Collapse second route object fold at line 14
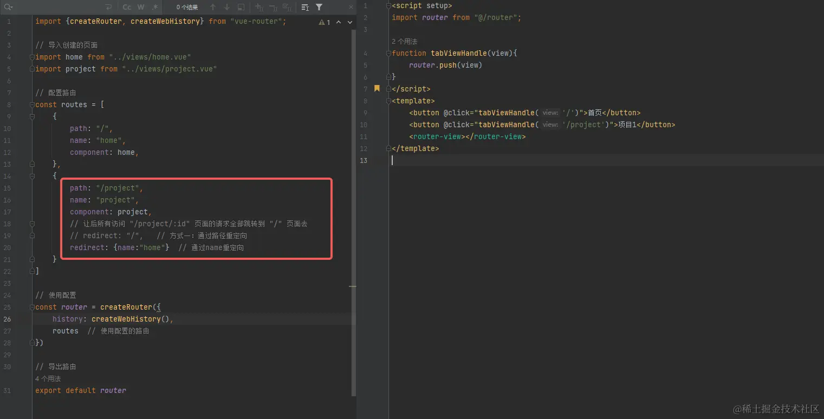The image size is (824, 419). click(x=32, y=176)
